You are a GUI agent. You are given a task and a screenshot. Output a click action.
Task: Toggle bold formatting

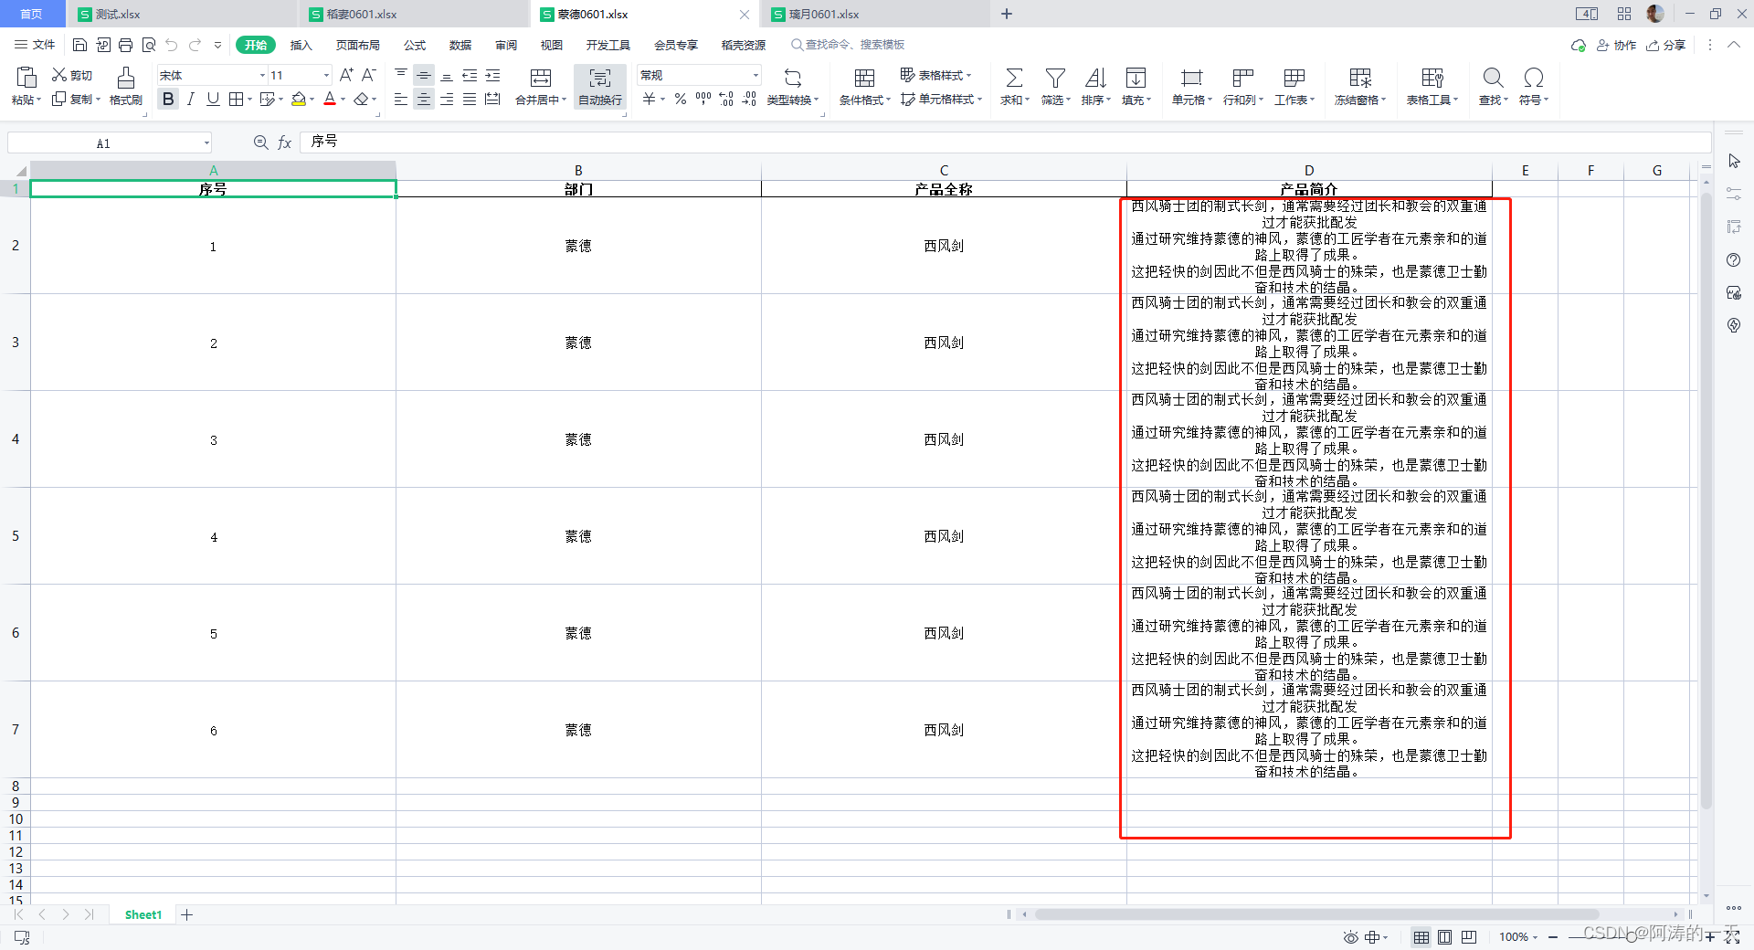coord(168,99)
